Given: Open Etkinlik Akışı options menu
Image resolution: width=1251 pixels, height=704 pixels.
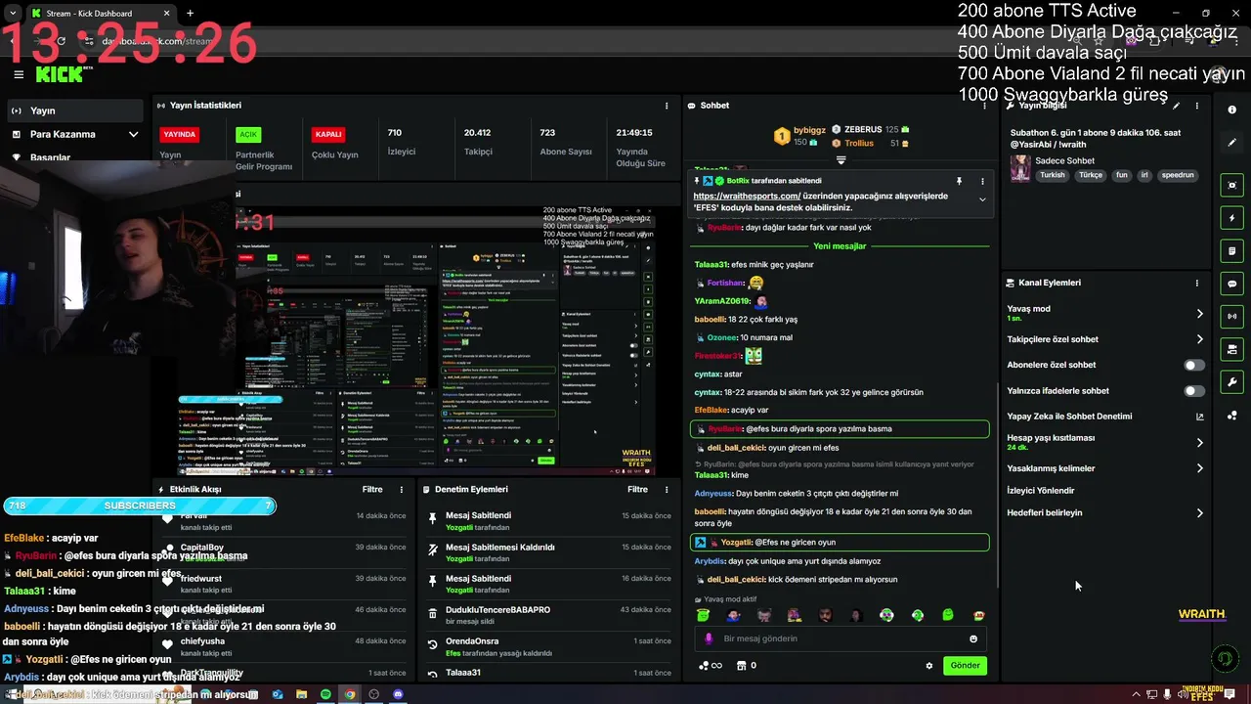Looking at the screenshot, I should point(401,489).
